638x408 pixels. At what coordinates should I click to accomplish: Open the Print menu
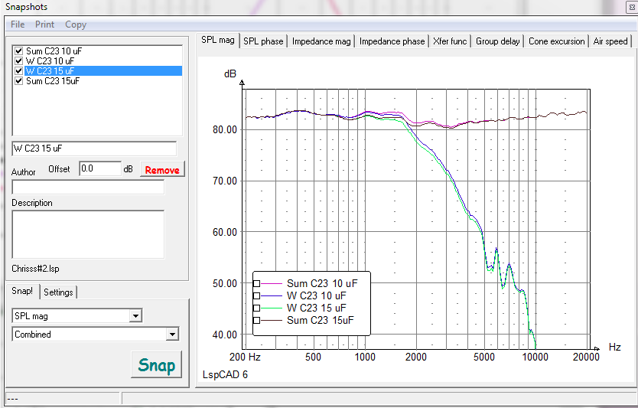tap(45, 24)
